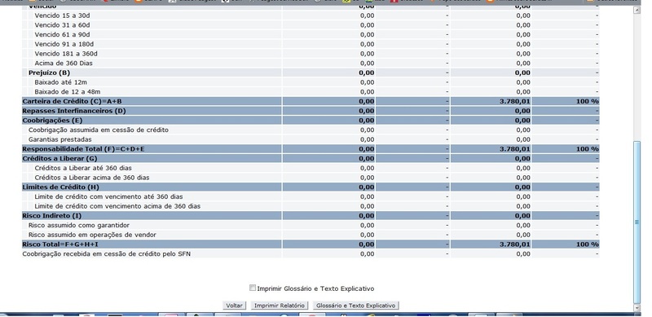Click the Risco Indireto (I) heading

pyautogui.click(x=52, y=216)
